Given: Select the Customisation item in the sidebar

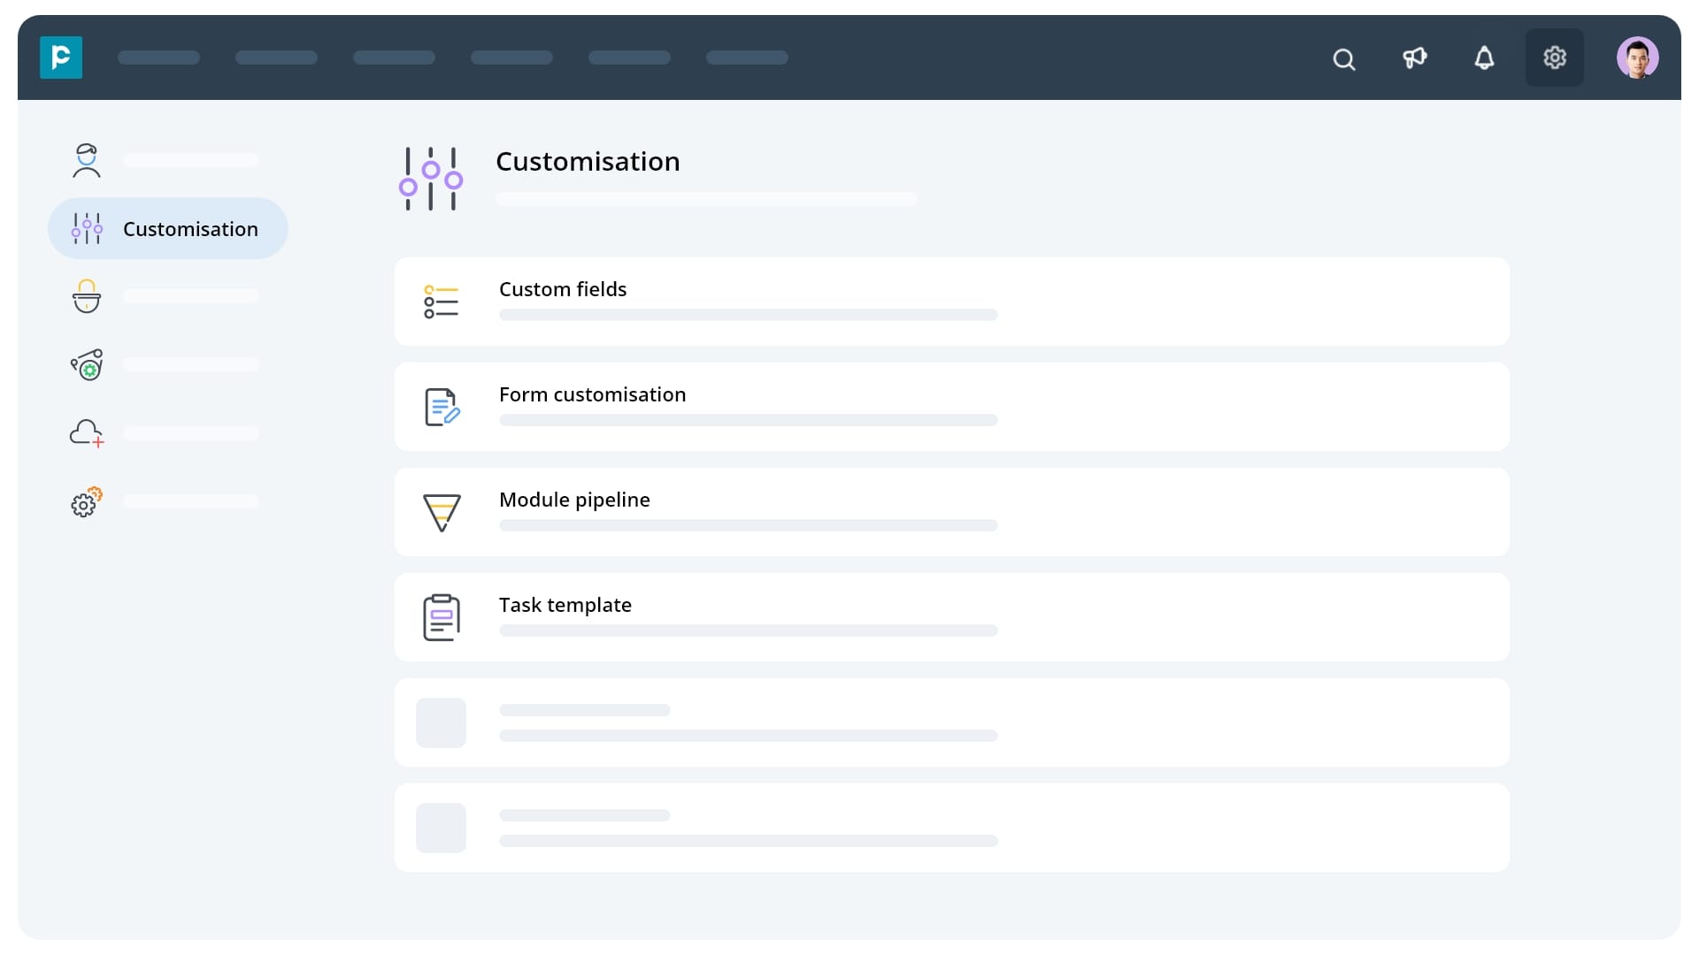Looking at the screenshot, I should click(167, 228).
